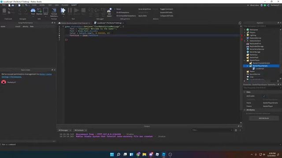
Task: Switch to PLUGINS ribbon tab
Action: coord(65,5)
